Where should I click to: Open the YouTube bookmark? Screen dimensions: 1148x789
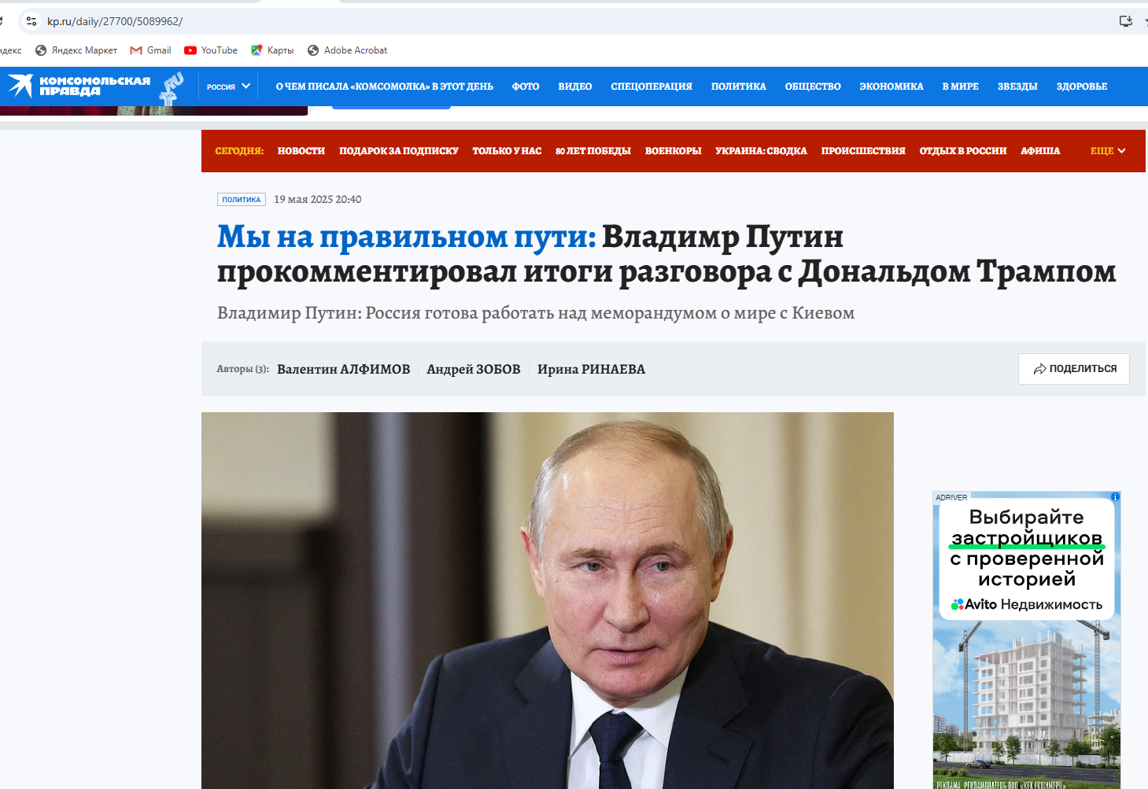[x=211, y=50]
